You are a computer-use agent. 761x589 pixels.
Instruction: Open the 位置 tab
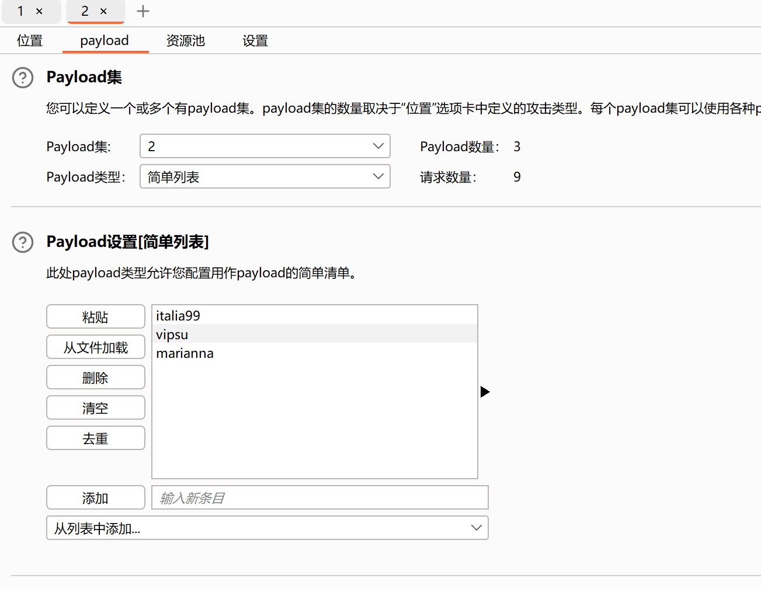tap(30, 41)
